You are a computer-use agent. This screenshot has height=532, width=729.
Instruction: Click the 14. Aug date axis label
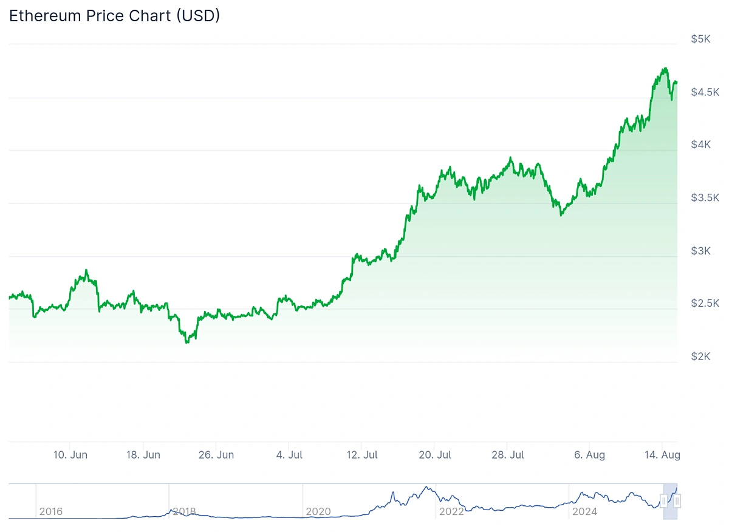point(662,455)
